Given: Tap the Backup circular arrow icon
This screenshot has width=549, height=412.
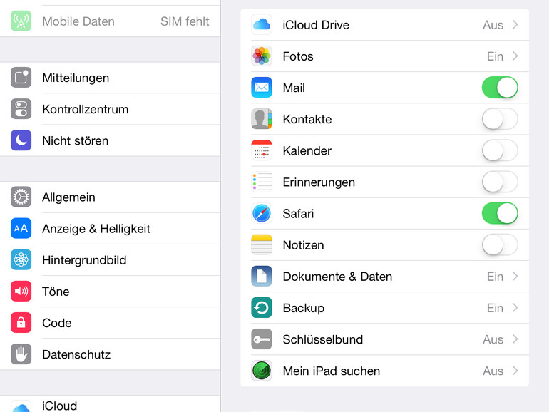Looking at the screenshot, I should click(x=262, y=308).
